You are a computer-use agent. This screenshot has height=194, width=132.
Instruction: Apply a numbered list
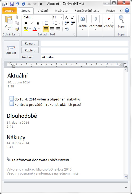(55, 23)
